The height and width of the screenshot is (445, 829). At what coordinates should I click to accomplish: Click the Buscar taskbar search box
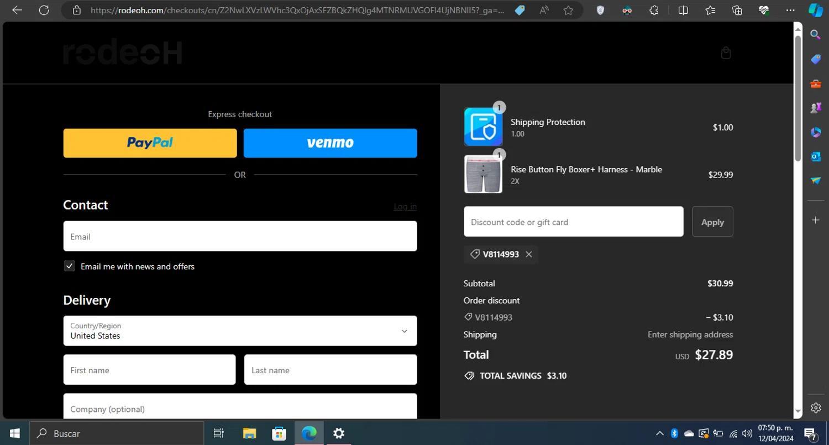click(117, 433)
